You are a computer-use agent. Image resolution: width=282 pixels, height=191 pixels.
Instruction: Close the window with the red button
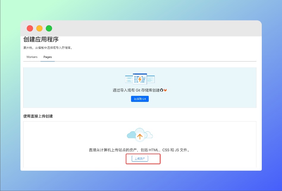click(x=30, y=29)
